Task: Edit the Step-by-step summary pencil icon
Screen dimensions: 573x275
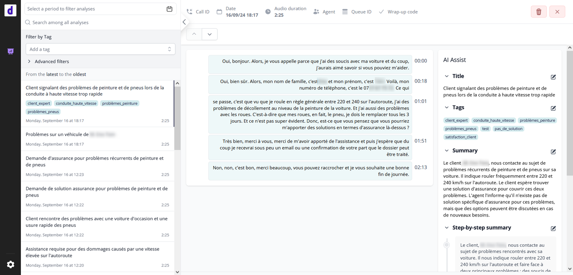Action: [x=553, y=228]
